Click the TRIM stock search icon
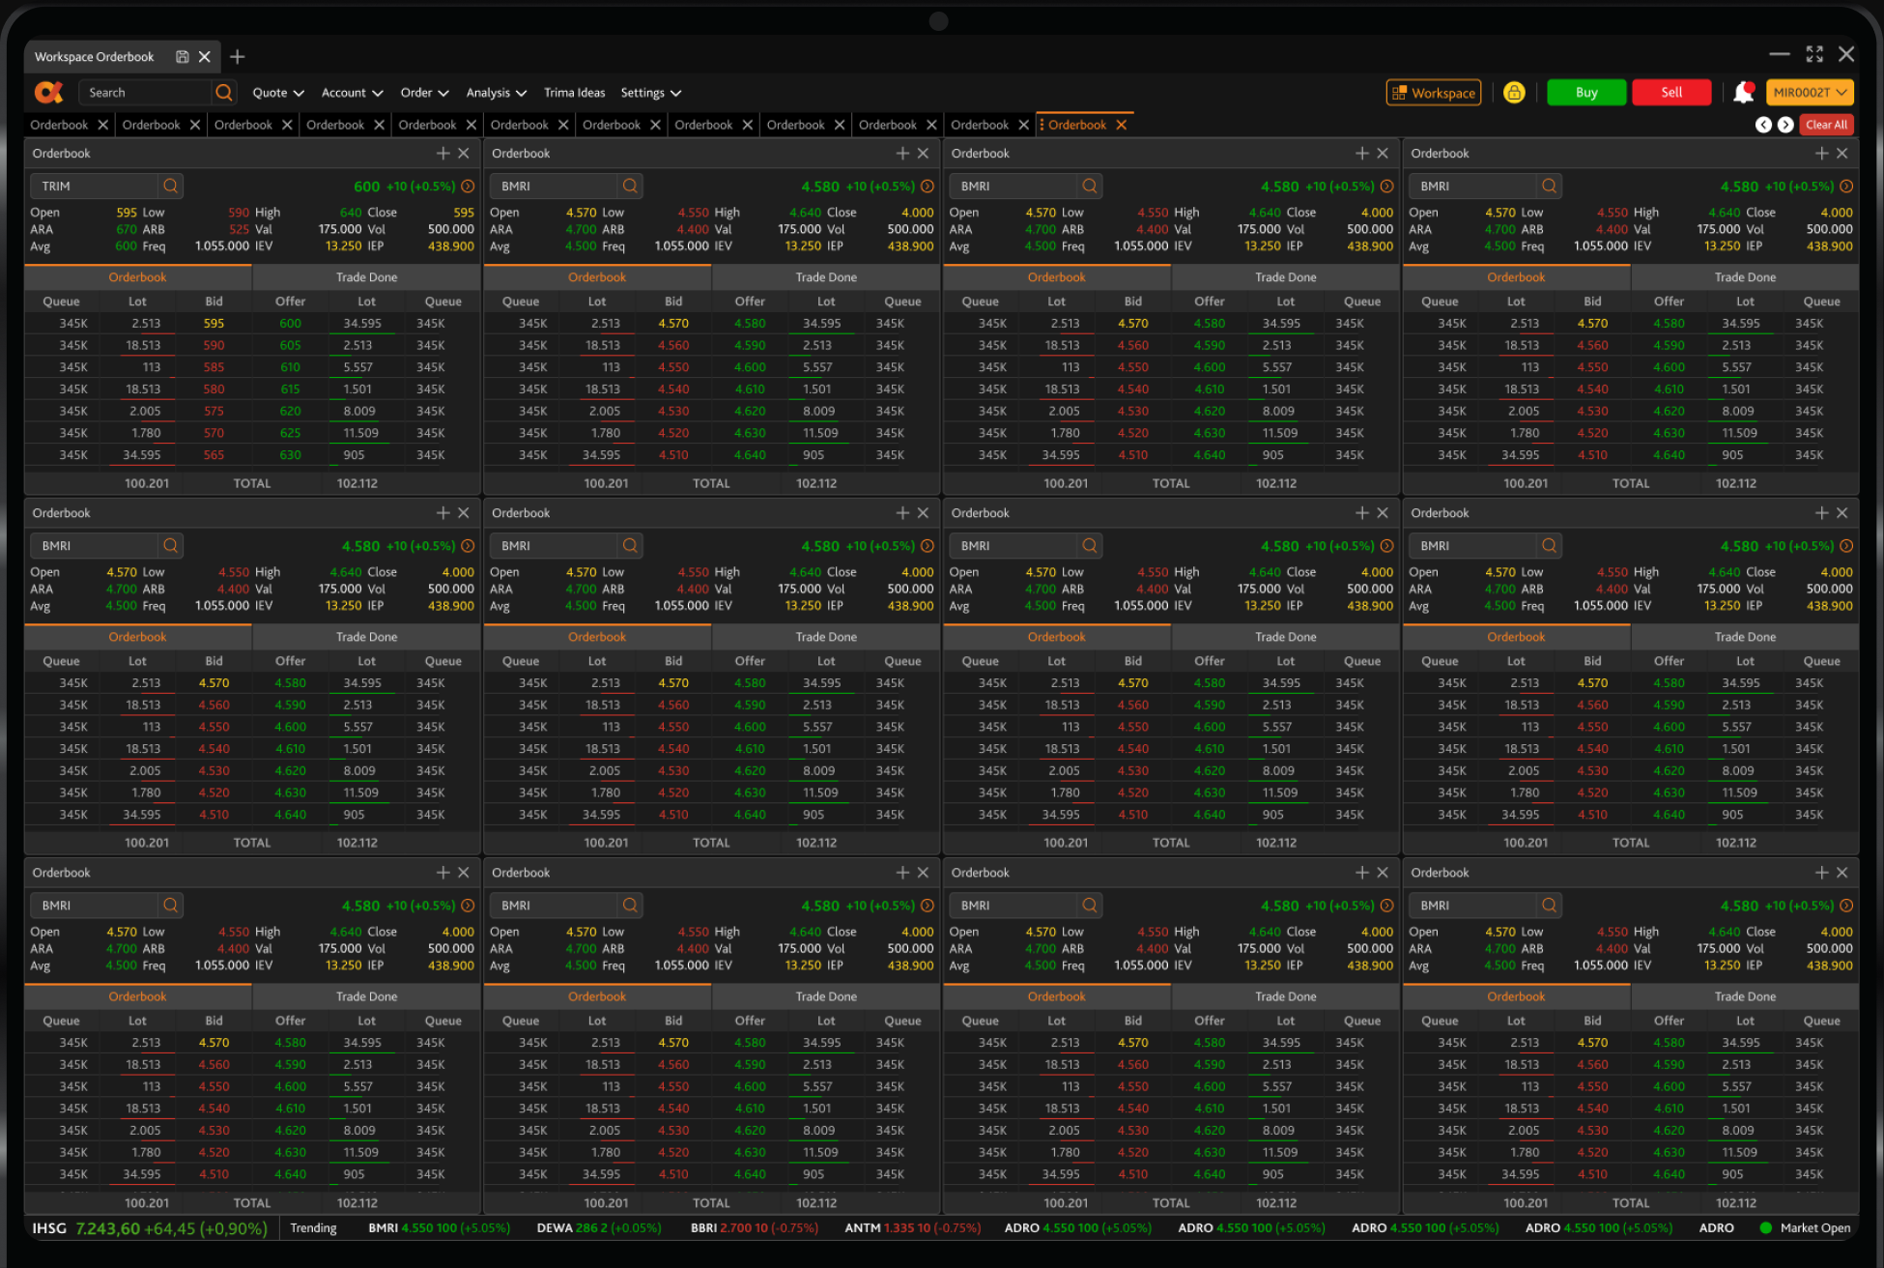The height and width of the screenshot is (1268, 1884). (x=171, y=187)
